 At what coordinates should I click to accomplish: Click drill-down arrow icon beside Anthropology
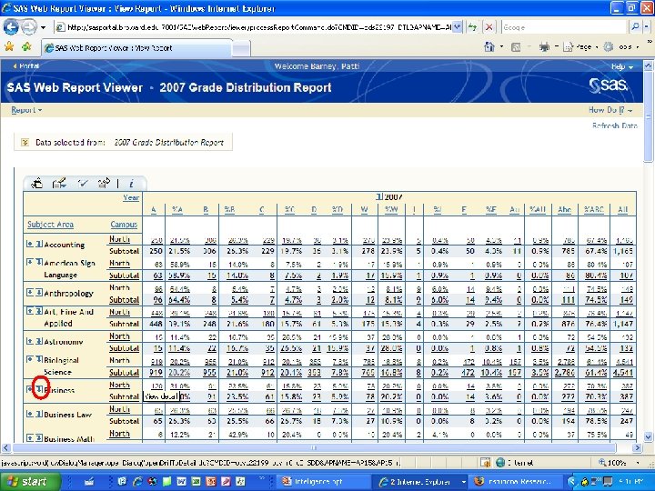(x=38, y=292)
